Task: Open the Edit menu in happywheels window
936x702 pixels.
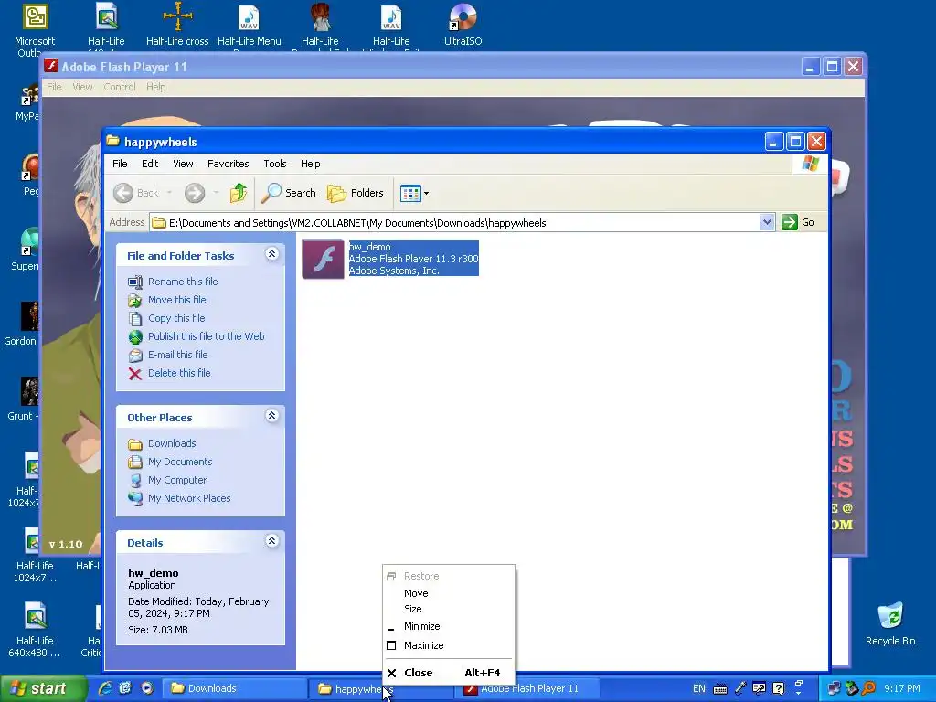Action: (150, 164)
